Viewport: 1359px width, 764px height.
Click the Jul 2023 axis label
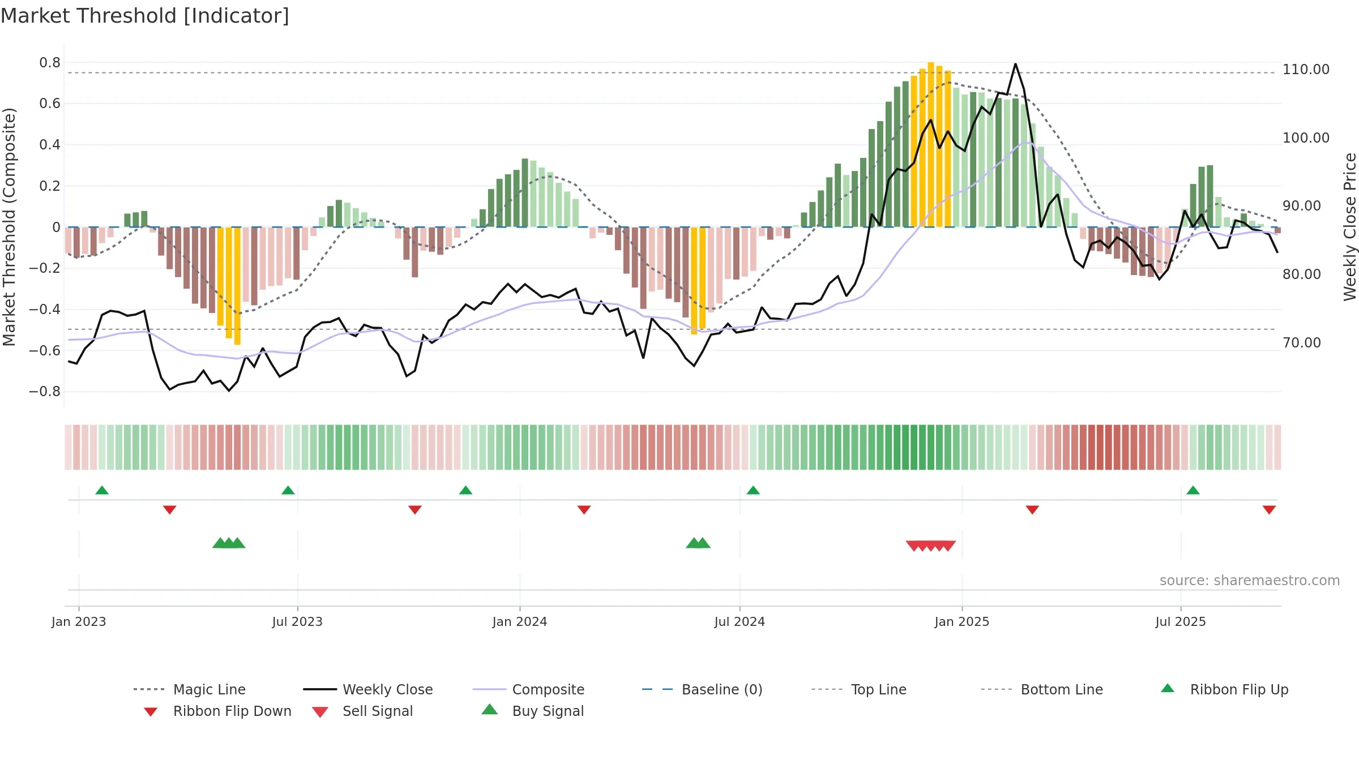click(x=297, y=621)
